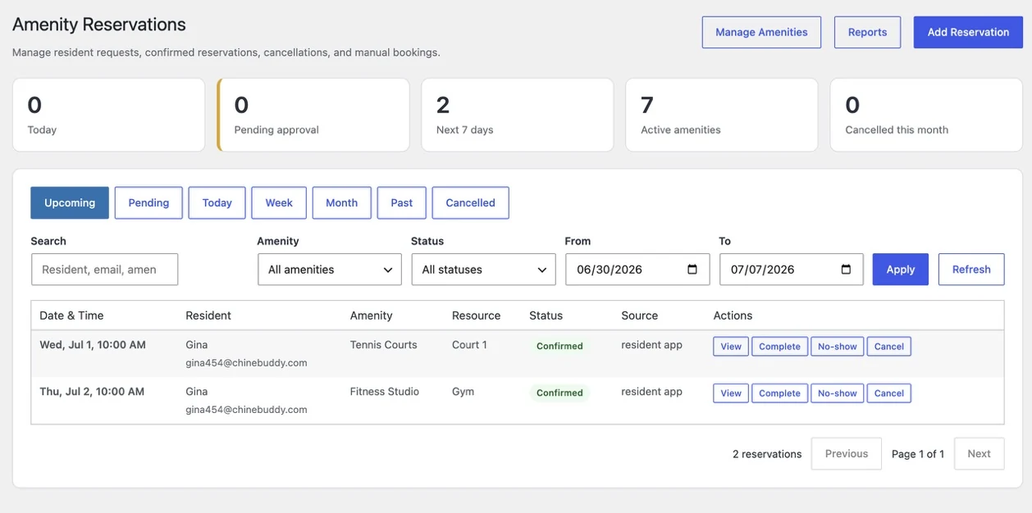The image size is (1032, 513).
Task: Click the Resident column header
Action: pyautogui.click(x=208, y=316)
